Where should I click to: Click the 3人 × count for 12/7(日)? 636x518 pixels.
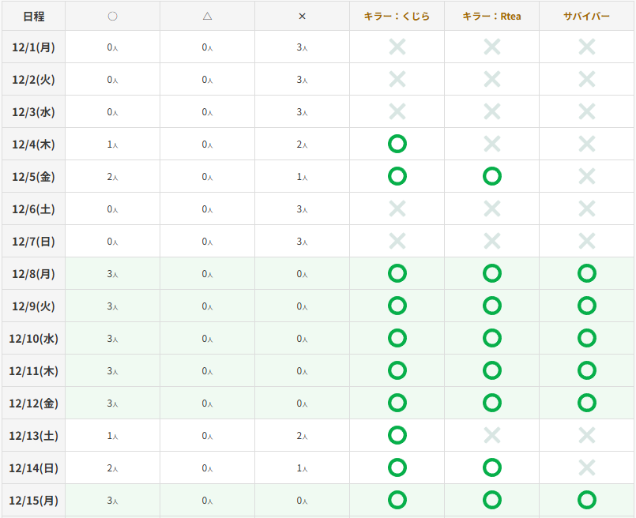(x=302, y=242)
